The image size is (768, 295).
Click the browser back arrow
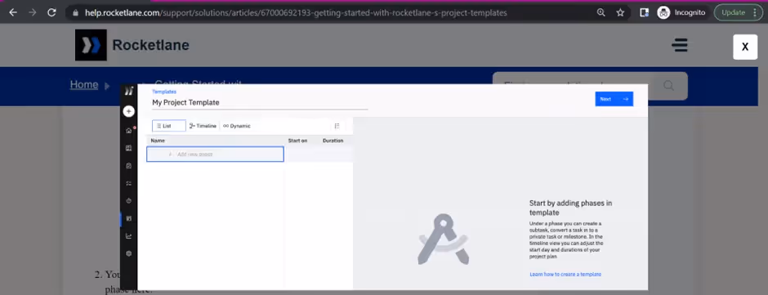(13, 13)
